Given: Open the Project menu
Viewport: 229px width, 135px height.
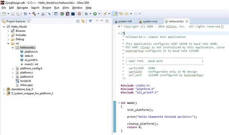Looking at the screenshot, I should [x=47, y=8].
